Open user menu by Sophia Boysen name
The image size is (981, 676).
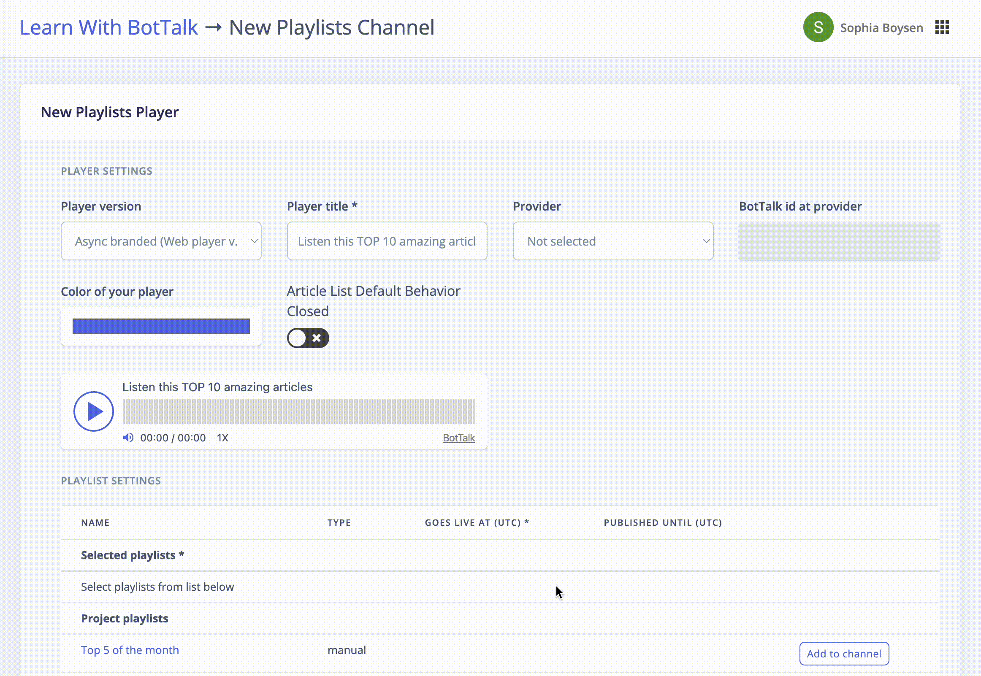[881, 28]
